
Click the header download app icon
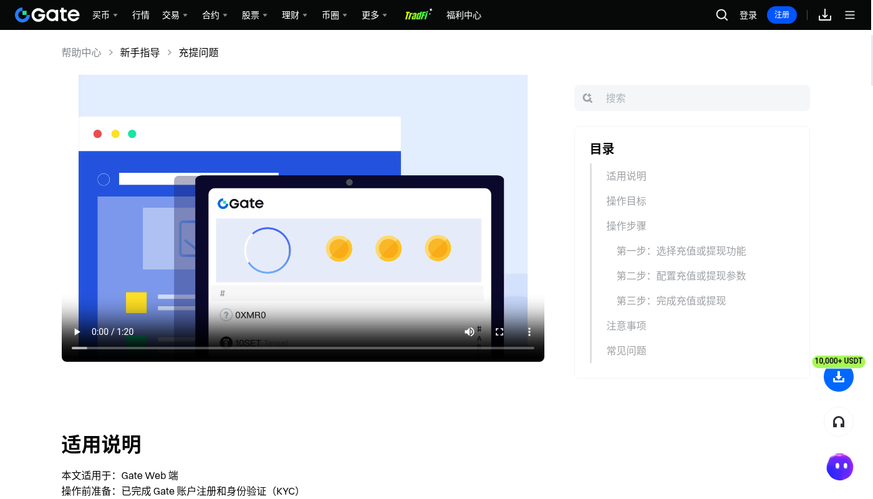[825, 15]
